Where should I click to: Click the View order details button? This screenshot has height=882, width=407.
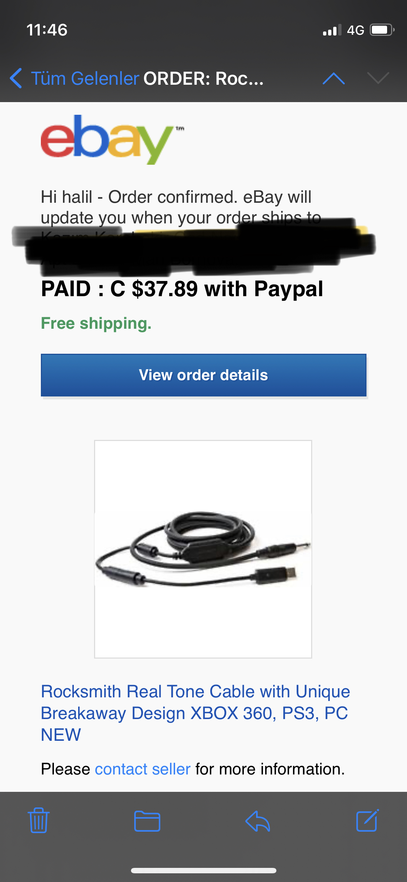pos(204,375)
